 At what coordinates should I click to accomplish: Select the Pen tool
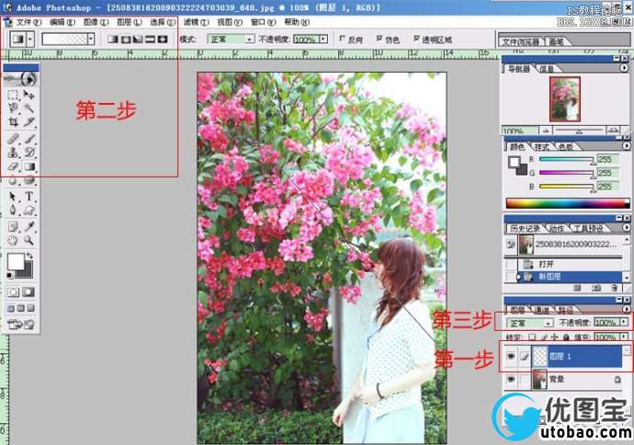coord(13,211)
